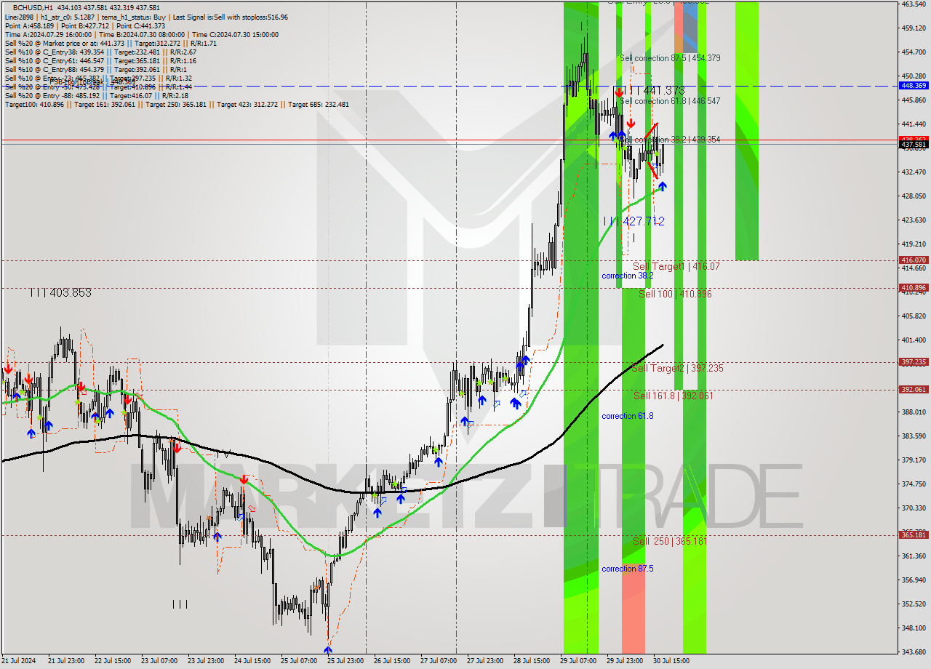Viewport: 931px width, 669px height.
Task: Click the 'Sell 161.8 | 392.061' label
Action: coord(673,396)
